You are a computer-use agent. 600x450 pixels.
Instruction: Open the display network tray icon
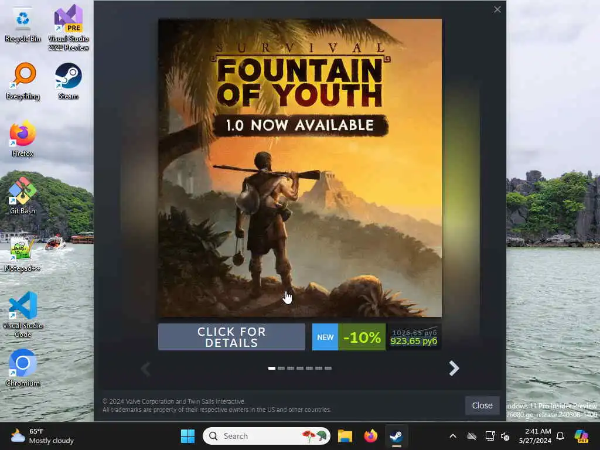pos(490,436)
